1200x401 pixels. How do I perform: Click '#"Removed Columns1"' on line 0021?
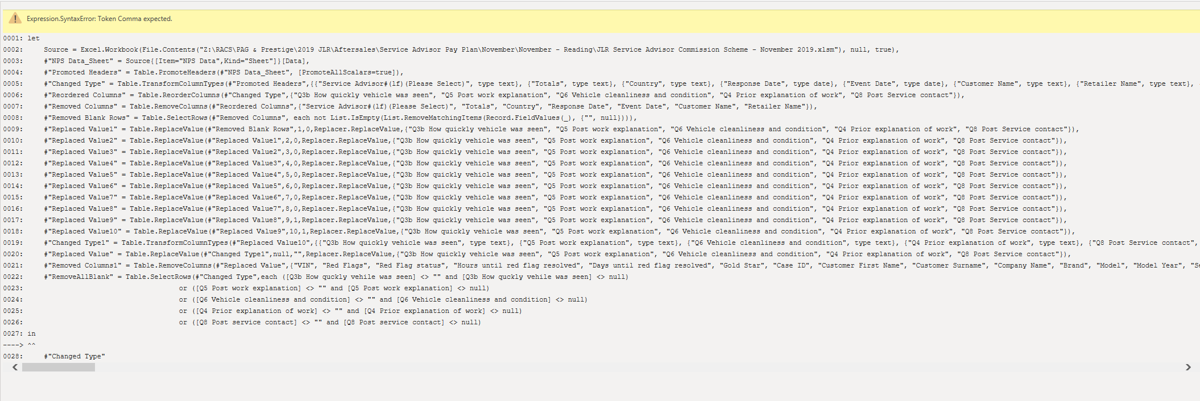(83, 265)
